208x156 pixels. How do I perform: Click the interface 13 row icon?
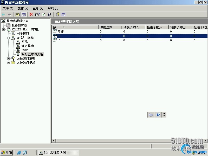(x=55, y=36)
